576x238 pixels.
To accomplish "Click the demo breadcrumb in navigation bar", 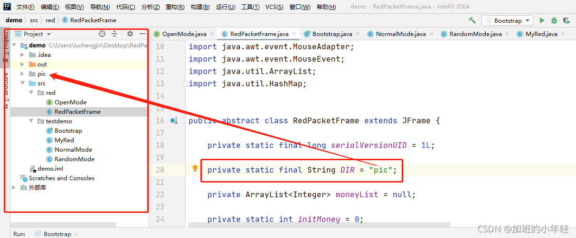I will (x=14, y=20).
